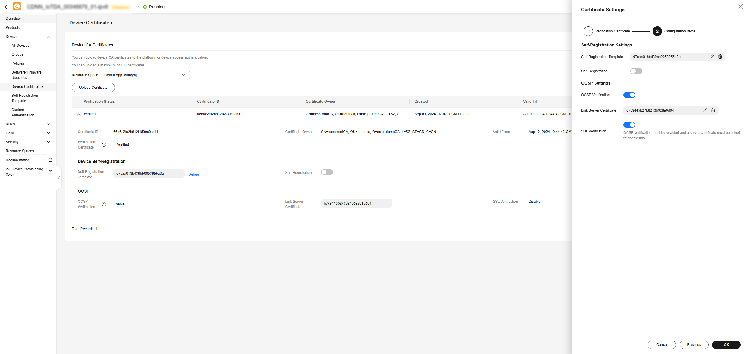The height and width of the screenshot is (354, 746).
Task: Open Resource Spaces in sidebar
Action: click(x=20, y=151)
